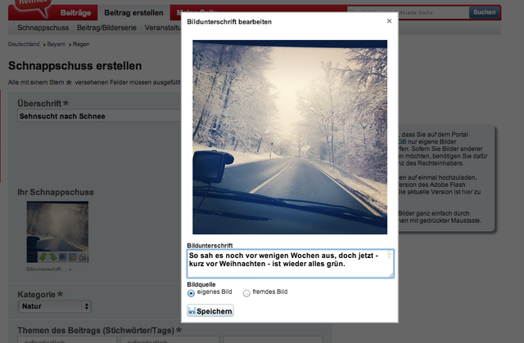Click the Deutschland breadcrumb link
524x343 pixels.
(24, 44)
